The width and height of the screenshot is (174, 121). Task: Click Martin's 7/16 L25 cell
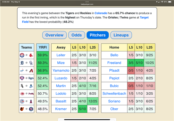click(x=93, y=86)
